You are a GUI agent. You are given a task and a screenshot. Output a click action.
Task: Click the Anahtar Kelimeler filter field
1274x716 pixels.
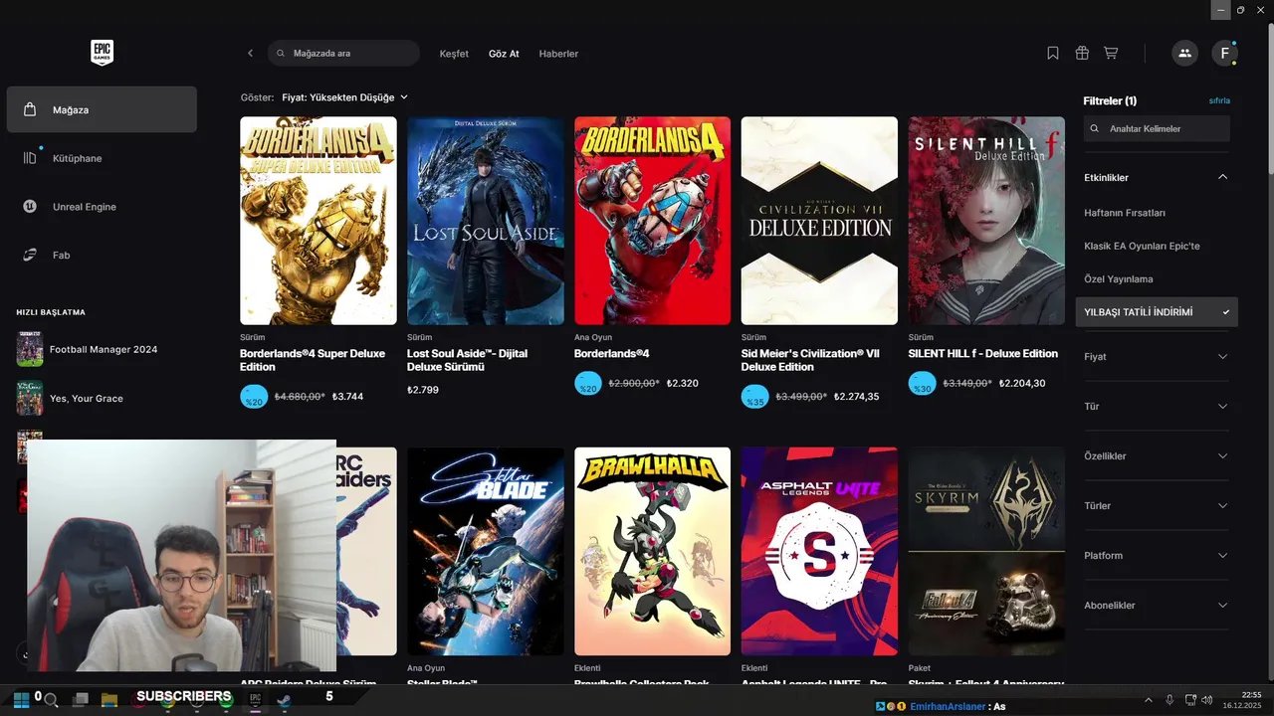point(1157,128)
